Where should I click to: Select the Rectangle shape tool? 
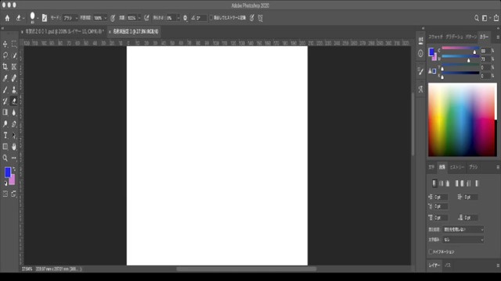coord(5,147)
